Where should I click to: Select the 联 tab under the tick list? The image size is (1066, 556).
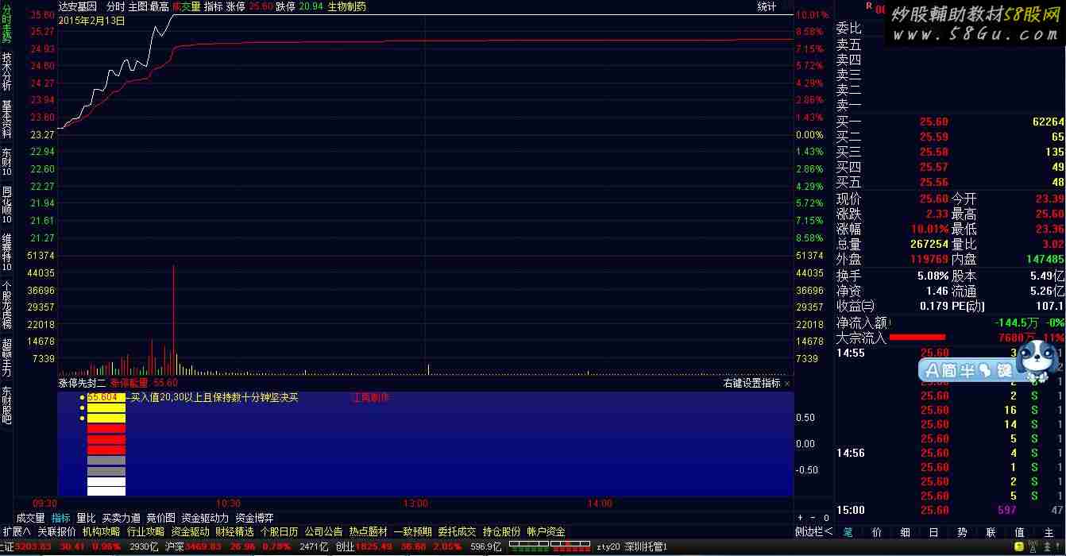(x=991, y=532)
